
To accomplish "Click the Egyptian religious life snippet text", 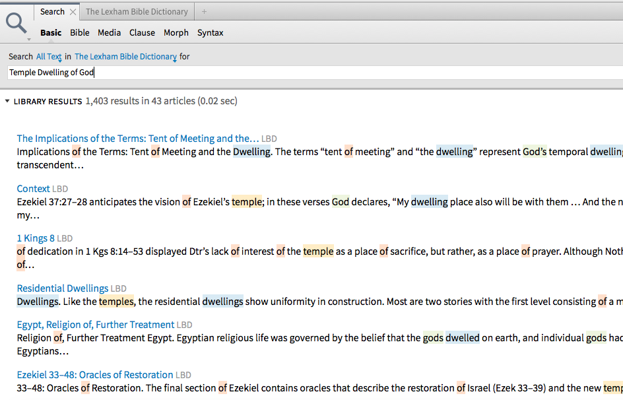I will 320,345.
